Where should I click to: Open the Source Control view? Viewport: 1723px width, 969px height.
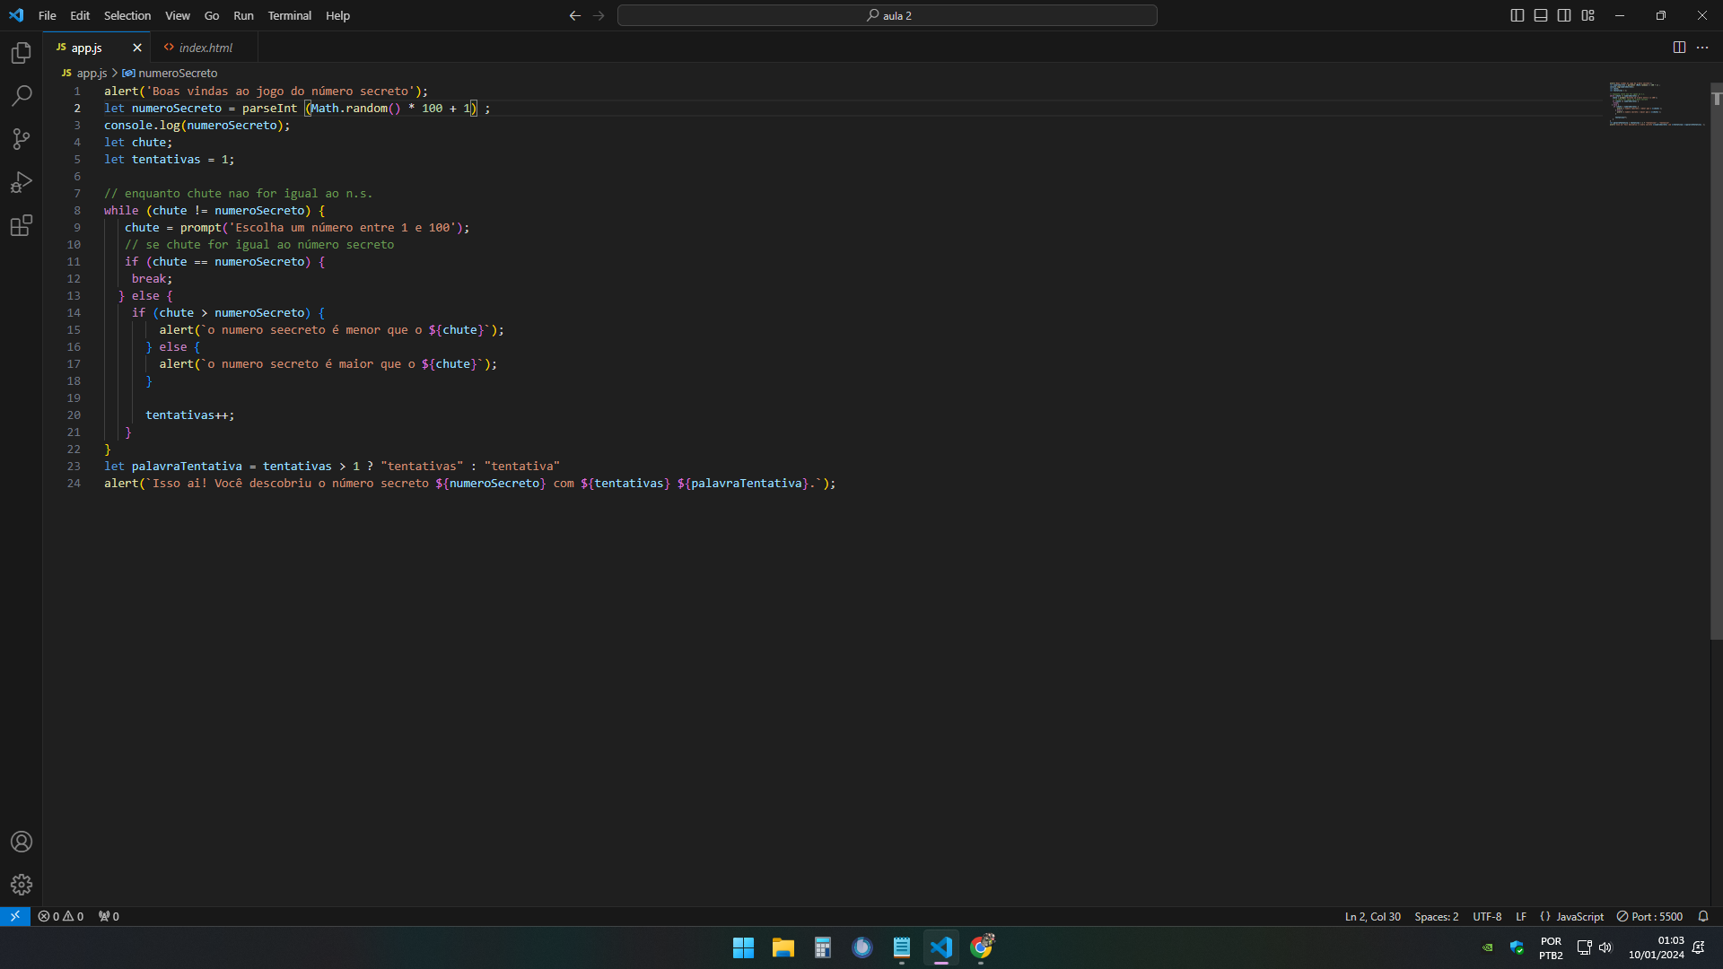[x=22, y=139]
